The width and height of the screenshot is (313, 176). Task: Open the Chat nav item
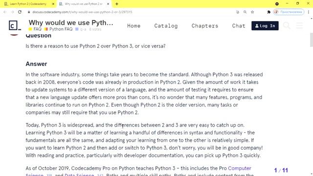click(x=239, y=26)
